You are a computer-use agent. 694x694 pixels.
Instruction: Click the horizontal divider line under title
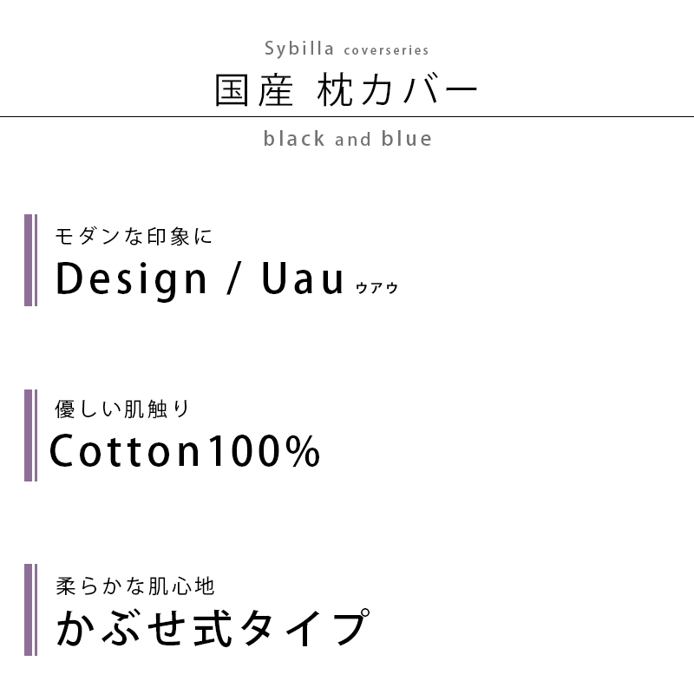[347, 117]
